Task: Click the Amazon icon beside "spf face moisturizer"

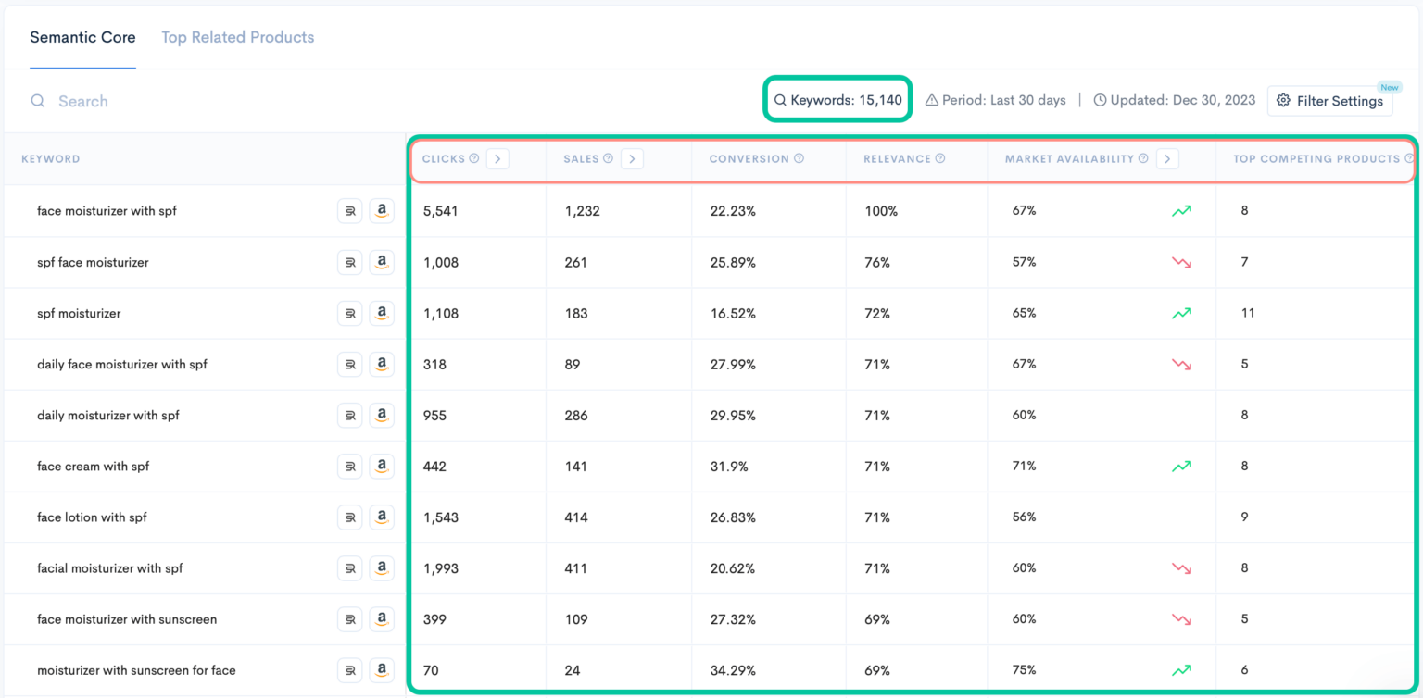Action: point(382,262)
